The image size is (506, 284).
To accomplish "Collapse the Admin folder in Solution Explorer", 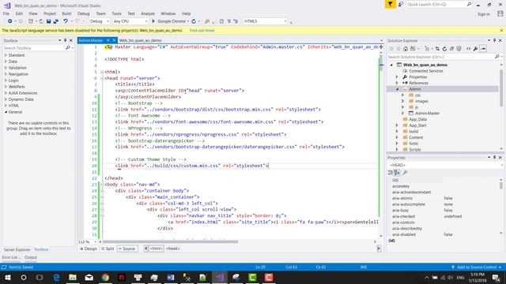I will pyautogui.click(x=397, y=89).
